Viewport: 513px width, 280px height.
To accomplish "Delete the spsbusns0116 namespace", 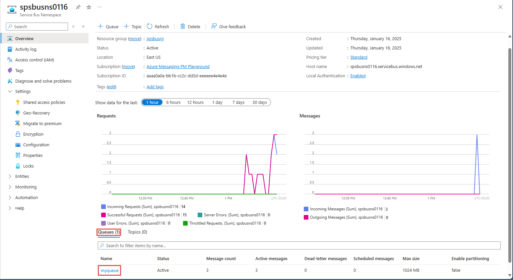I will (190, 26).
